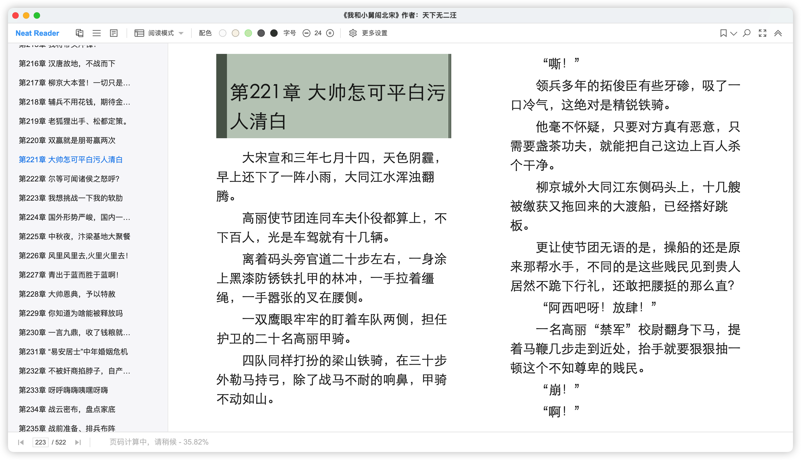Click the page number input field 223
Viewport: 801px width, 460px height.
pos(41,442)
